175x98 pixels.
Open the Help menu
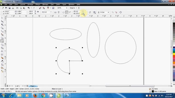point(78,4)
